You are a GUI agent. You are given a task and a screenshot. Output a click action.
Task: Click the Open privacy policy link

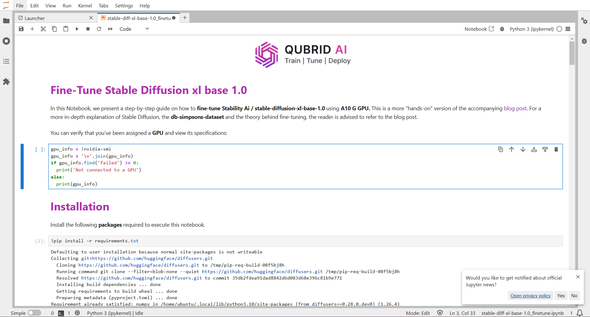531,296
